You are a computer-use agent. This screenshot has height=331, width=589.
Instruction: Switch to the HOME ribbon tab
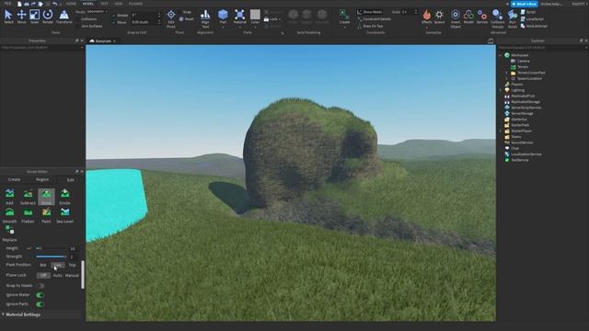pos(71,4)
